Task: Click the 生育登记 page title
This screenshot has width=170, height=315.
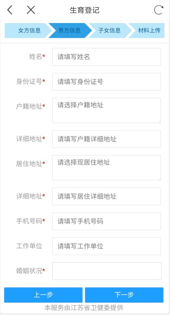Action: tap(85, 10)
